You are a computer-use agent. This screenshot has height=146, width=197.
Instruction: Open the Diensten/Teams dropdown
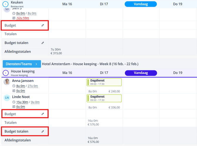[x=22, y=64]
